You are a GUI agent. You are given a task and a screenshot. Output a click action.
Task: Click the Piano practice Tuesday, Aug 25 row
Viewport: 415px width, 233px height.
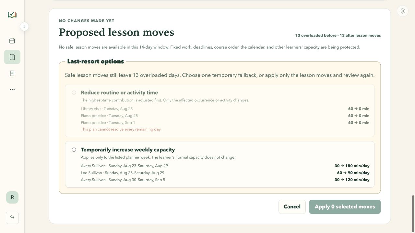(x=225, y=116)
